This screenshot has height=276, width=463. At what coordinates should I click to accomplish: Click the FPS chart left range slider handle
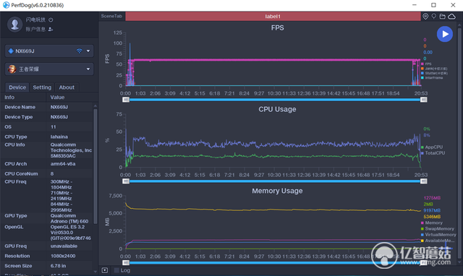click(126, 100)
